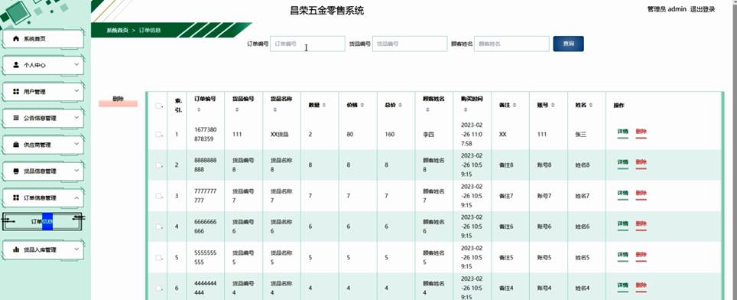
Task: Click the blue 查询 search button
Action: (568, 44)
